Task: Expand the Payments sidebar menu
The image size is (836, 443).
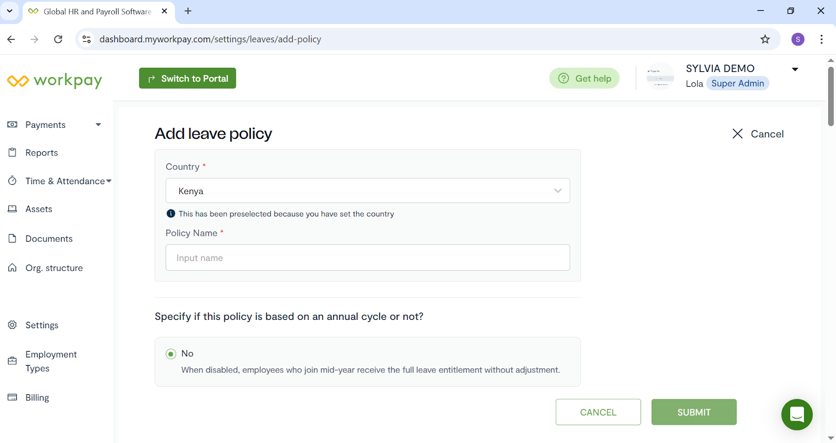Action: [98, 125]
